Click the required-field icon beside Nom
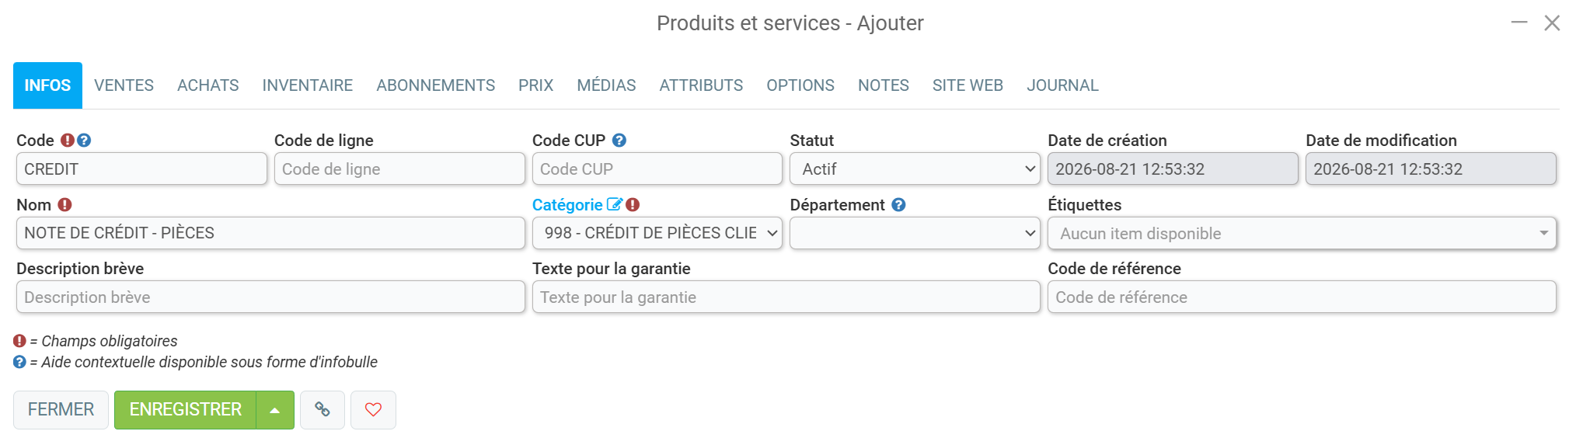Image resolution: width=1576 pixels, height=438 pixels. click(65, 205)
